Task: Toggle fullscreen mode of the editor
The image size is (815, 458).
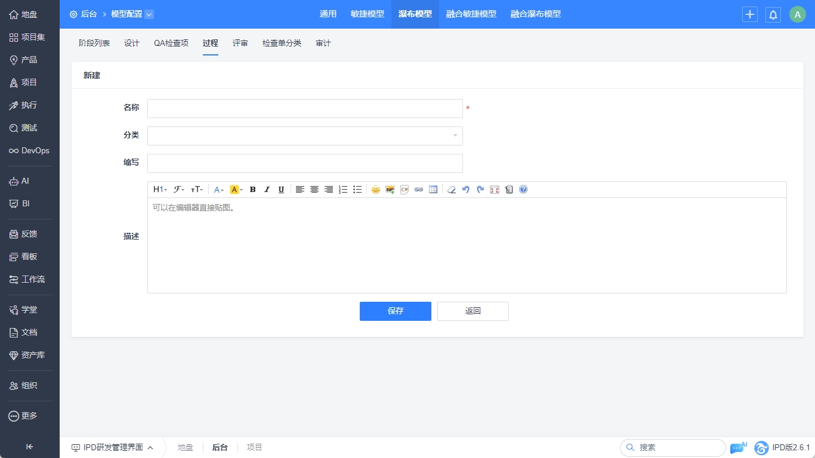Action: click(495, 190)
